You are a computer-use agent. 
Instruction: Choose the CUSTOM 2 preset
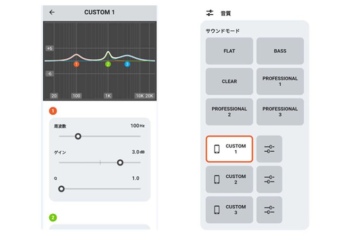coord(229,180)
